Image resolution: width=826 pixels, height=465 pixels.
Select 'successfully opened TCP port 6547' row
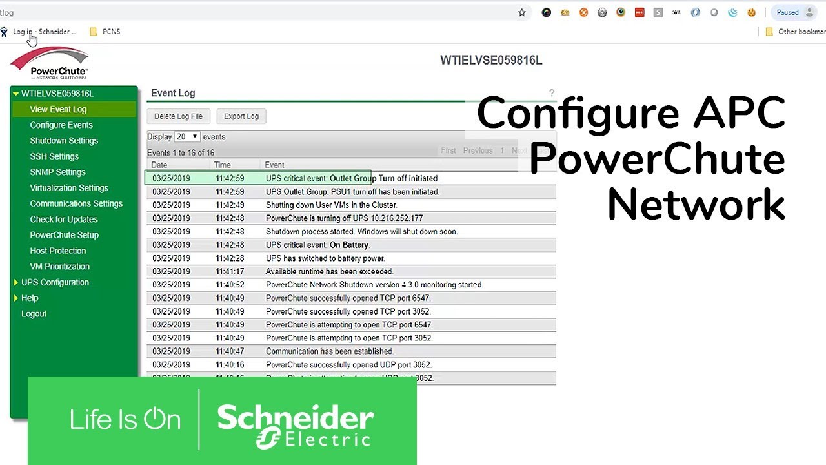(x=351, y=298)
